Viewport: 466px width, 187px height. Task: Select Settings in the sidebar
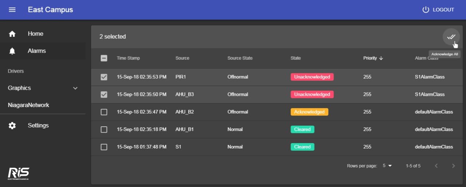pos(38,126)
